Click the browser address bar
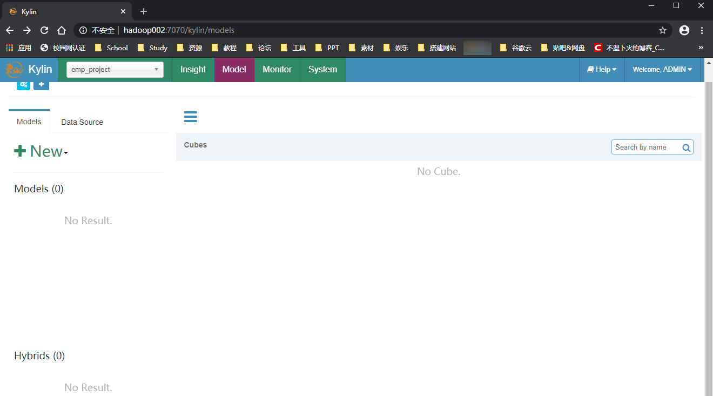713x396 pixels. coord(373,30)
